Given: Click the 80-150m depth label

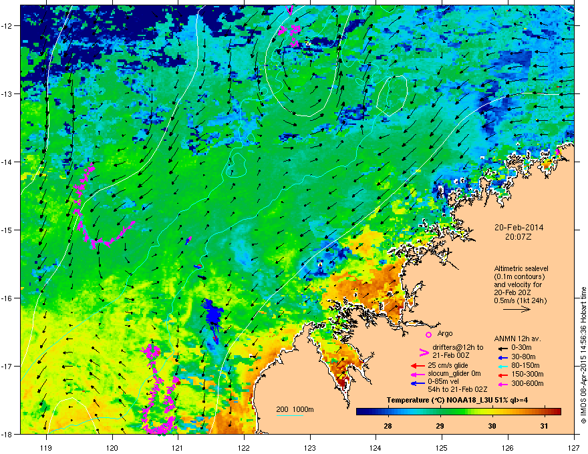Looking at the screenshot, I should 525,366.
